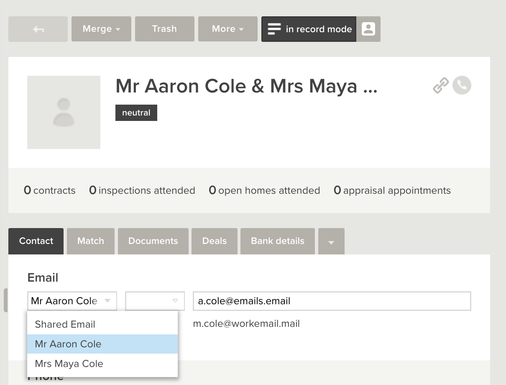Viewport: 506px width, 385px height.
Task: Toggle the in record mode button
Action: coord(309,29)
